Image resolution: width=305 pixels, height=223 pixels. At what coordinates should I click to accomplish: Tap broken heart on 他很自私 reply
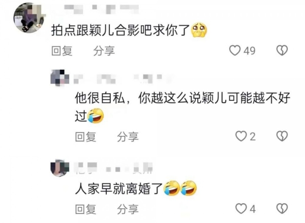click(282, 136)
